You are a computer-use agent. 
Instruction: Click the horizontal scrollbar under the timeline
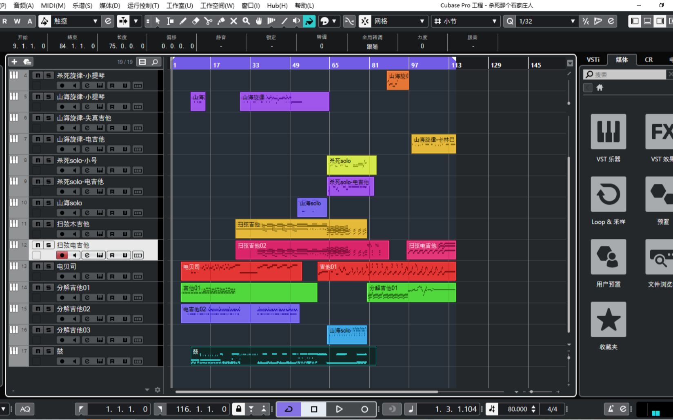coord(307,392)
